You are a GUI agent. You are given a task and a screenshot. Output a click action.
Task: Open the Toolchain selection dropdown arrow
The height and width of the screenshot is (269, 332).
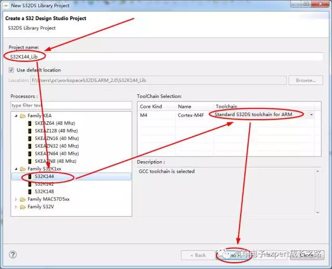coord(312,115)
